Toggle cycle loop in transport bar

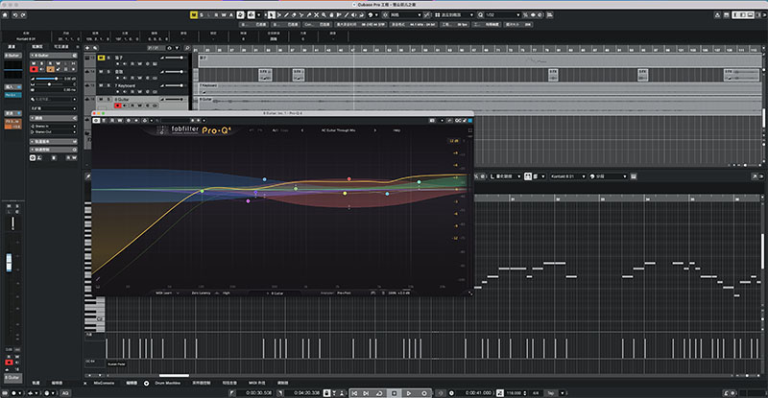379,393
